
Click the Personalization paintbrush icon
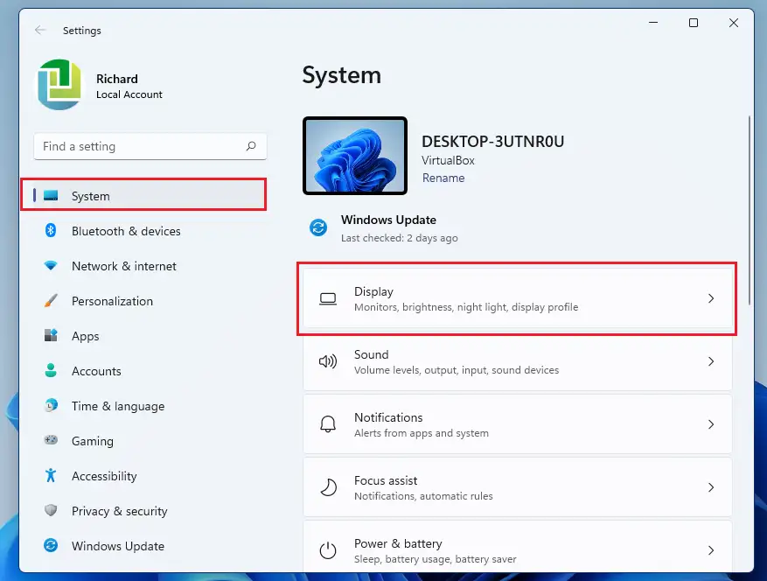tap(51, 300)
